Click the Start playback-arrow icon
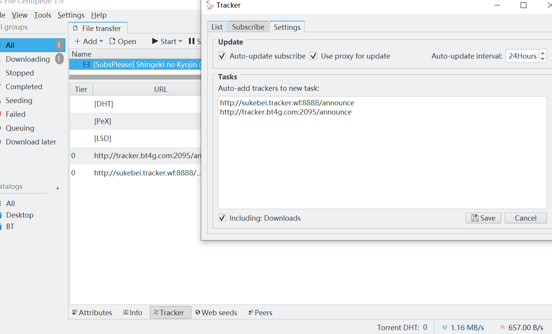Viewport: 552px width, 334px height. point(155,41)
